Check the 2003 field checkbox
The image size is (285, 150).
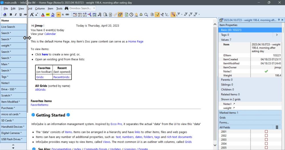click(266, 139)
